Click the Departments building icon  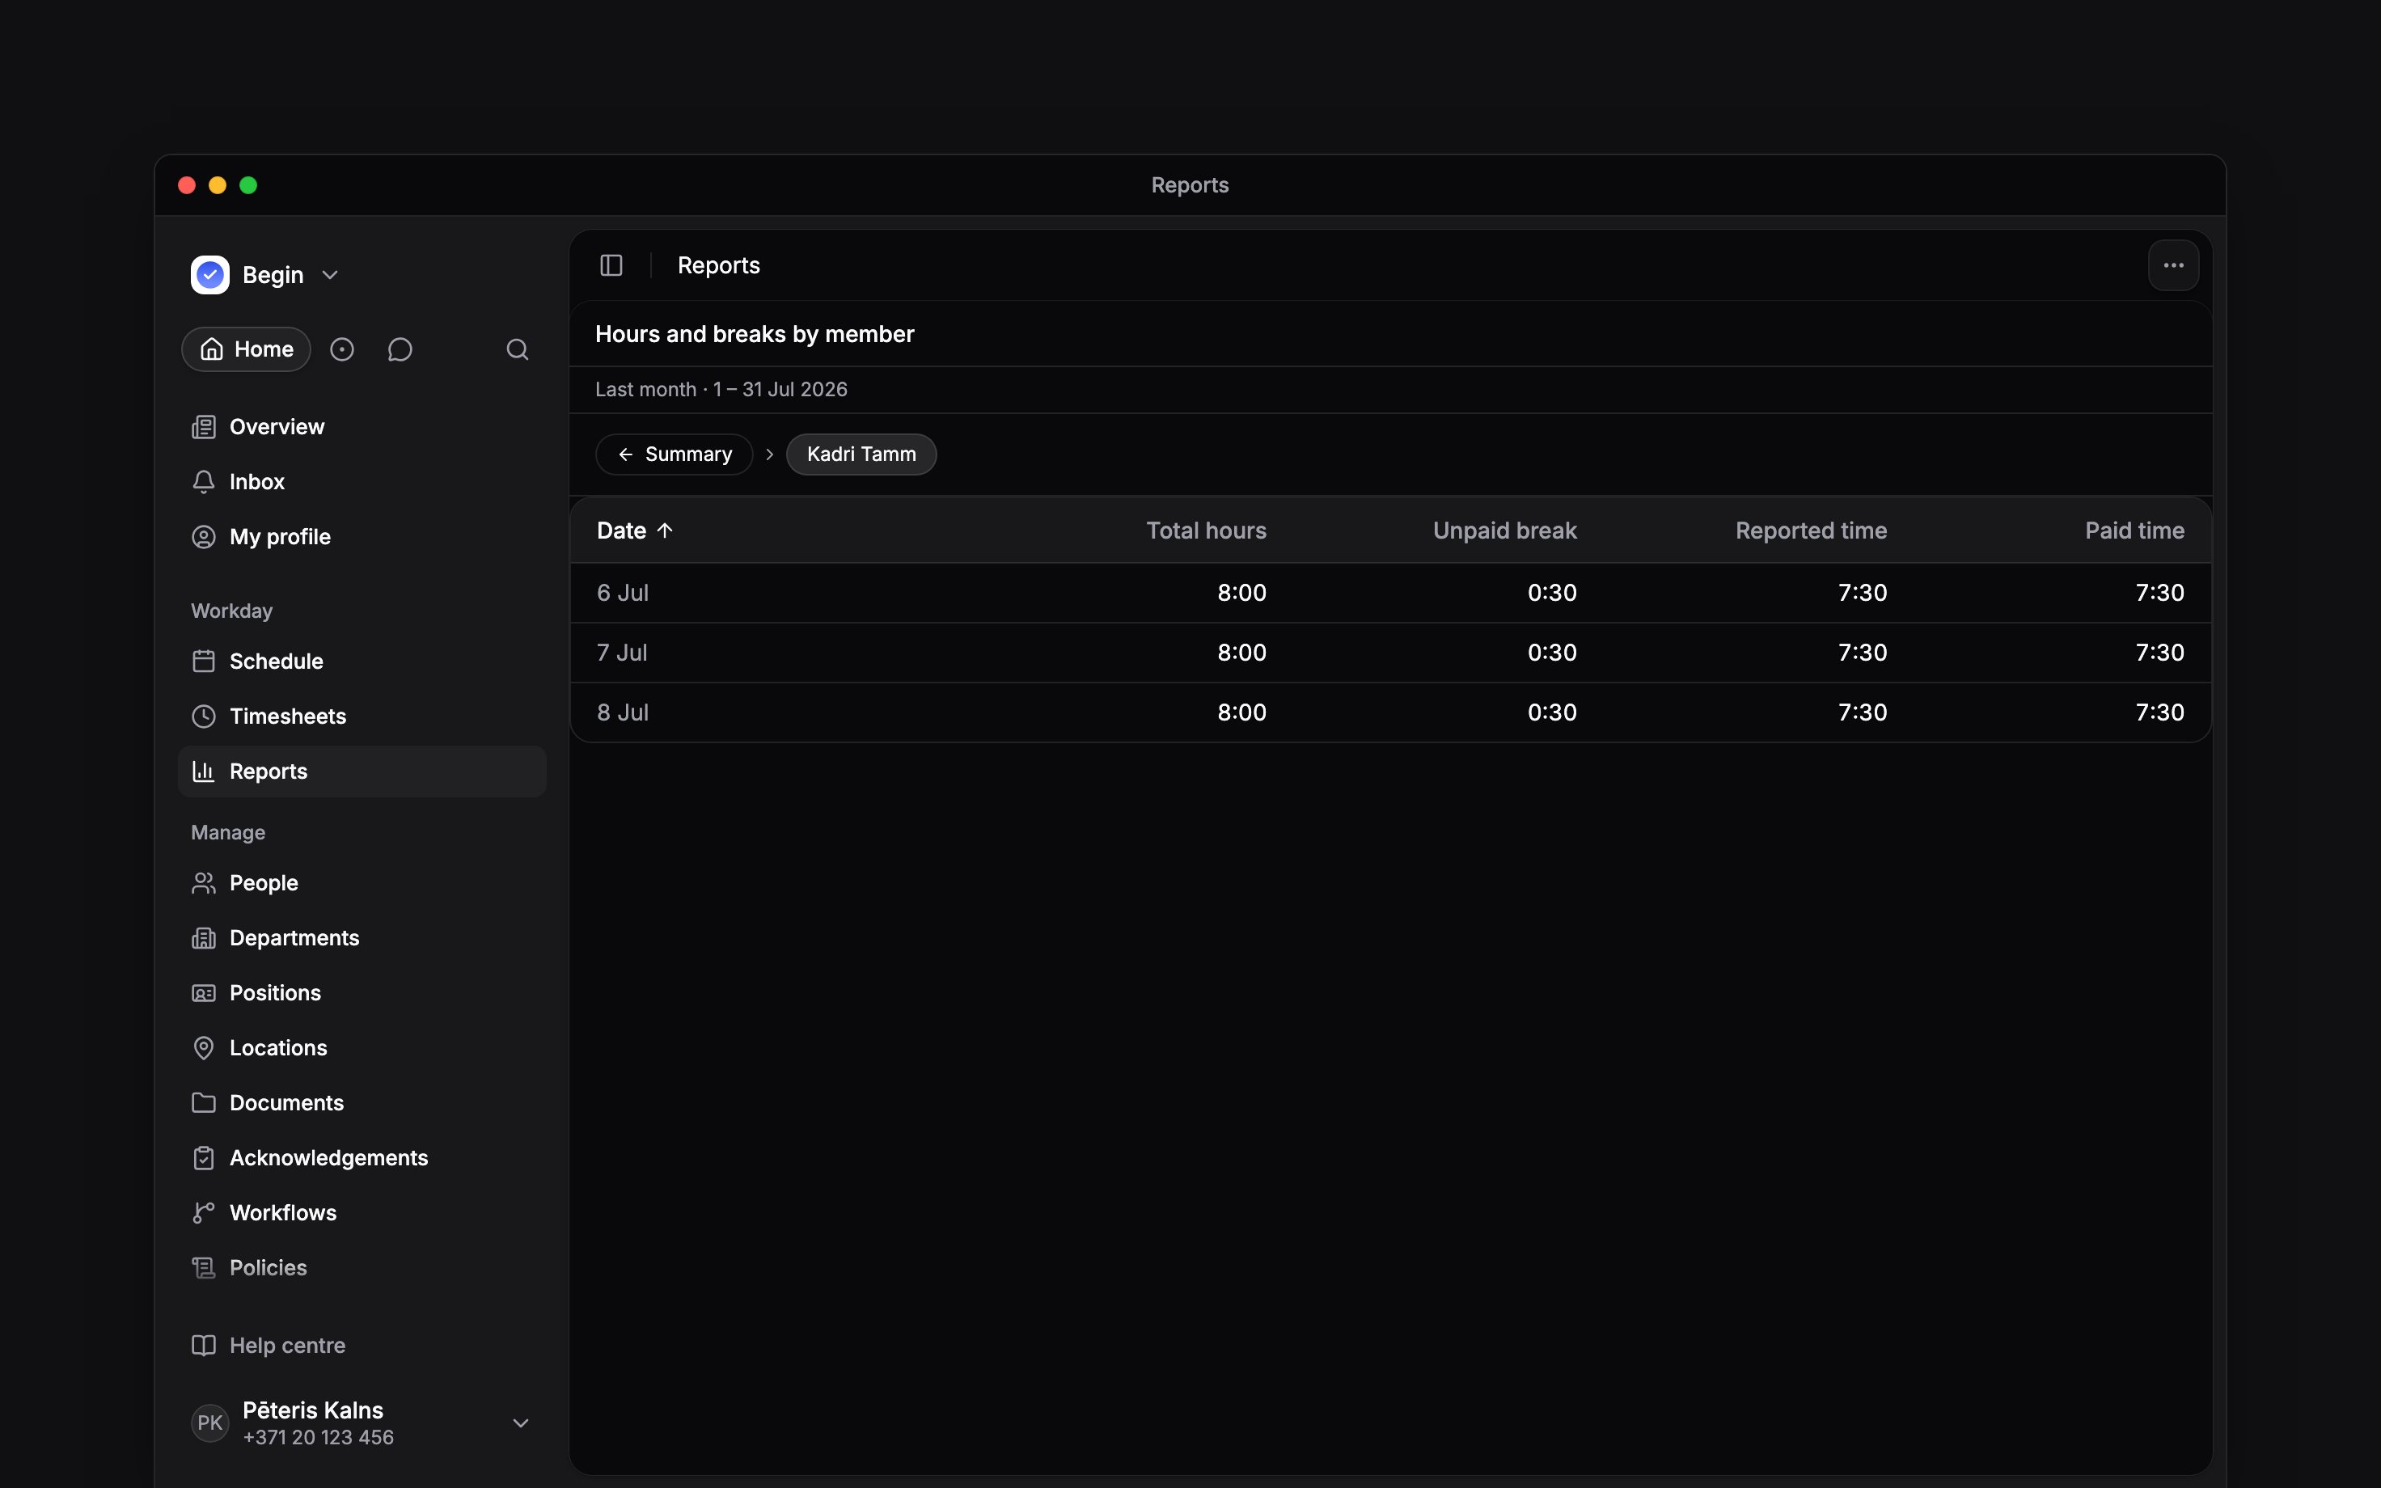click(204, 938)
